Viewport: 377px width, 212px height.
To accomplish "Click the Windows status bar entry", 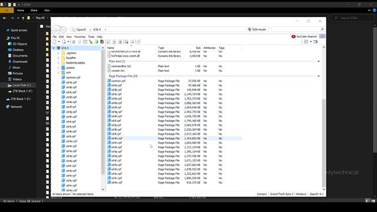I will coord(300,194).
